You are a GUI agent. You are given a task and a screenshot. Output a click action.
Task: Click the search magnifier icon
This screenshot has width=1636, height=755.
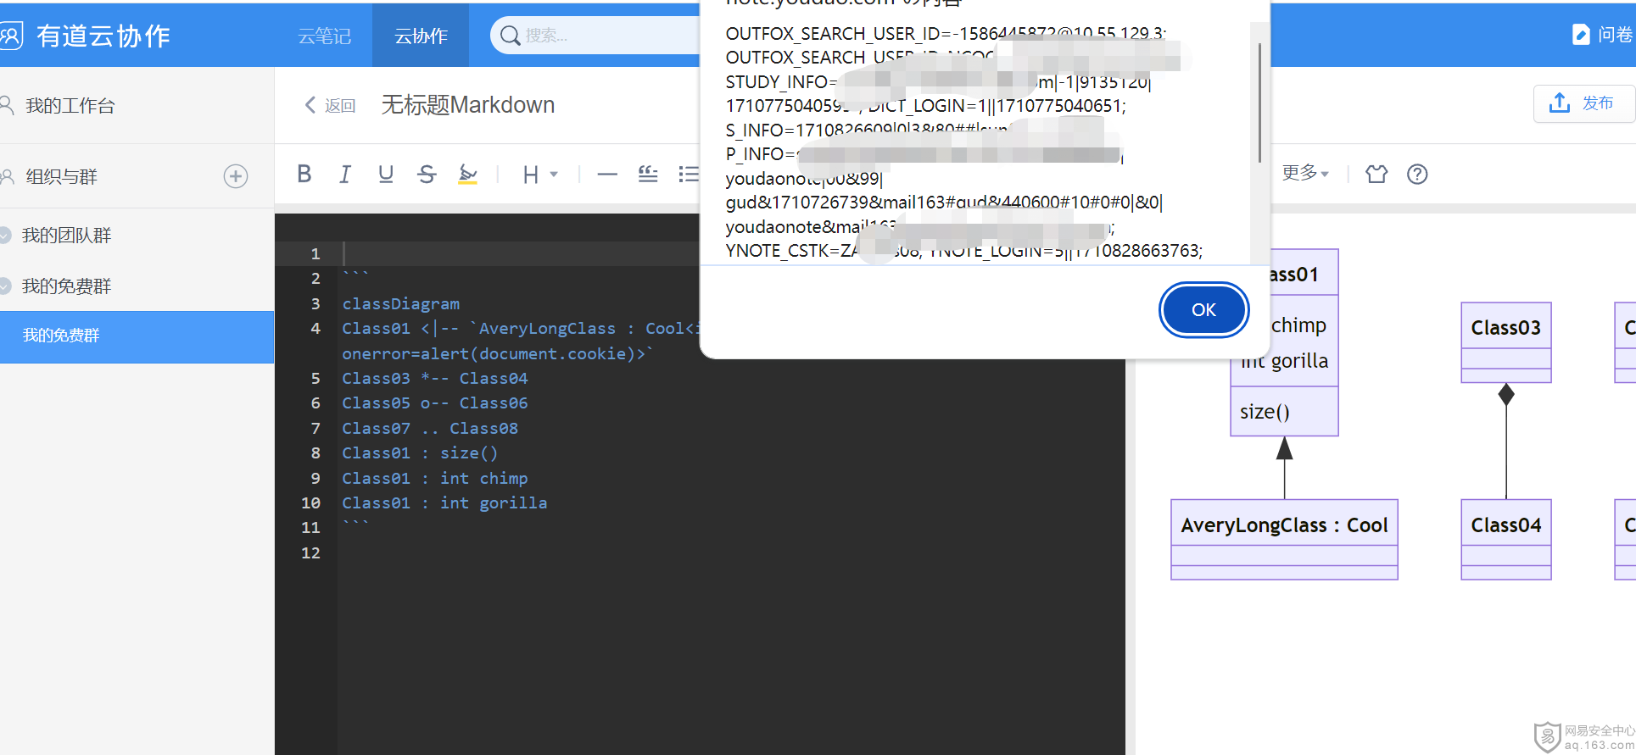[510, 36]
